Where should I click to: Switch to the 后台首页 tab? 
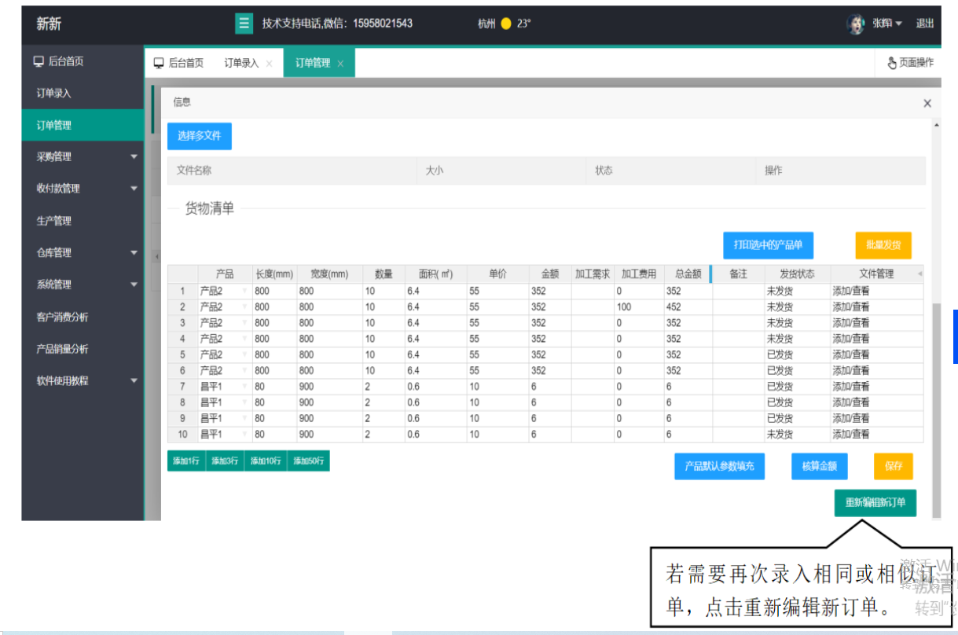179,63
